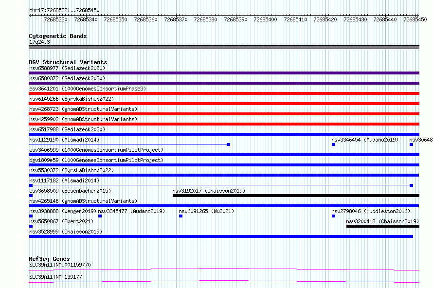The width and height of the screenshot is (433, 288).
Task: Open dgv1809e59 (1000GenomesConsortiumPilotProject) label
Action: [96, 160]
